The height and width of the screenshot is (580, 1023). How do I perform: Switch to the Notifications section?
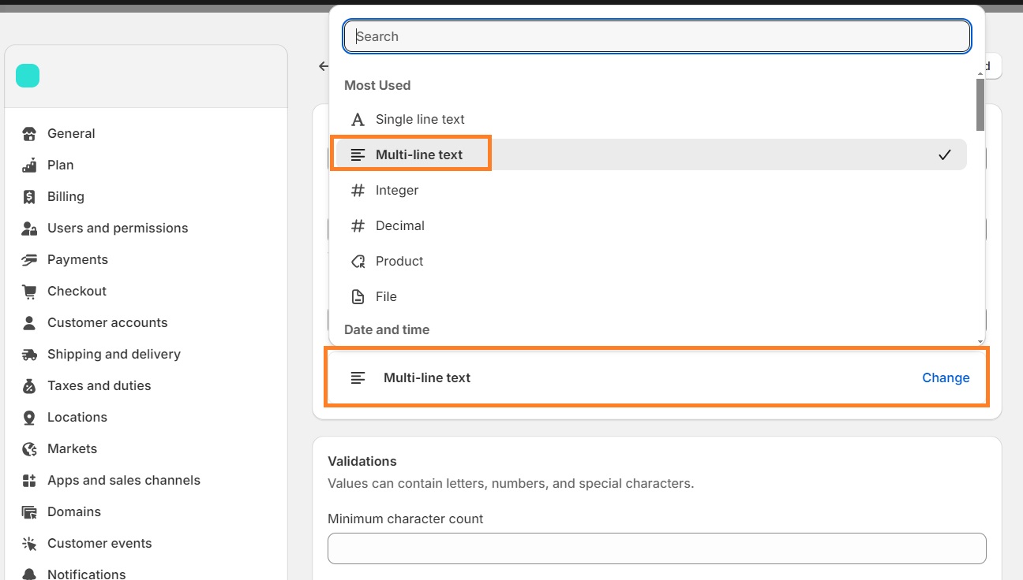[x=86, y=574]
